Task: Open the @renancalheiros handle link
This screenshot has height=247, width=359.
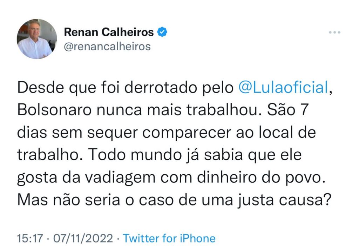Action: 107,46
